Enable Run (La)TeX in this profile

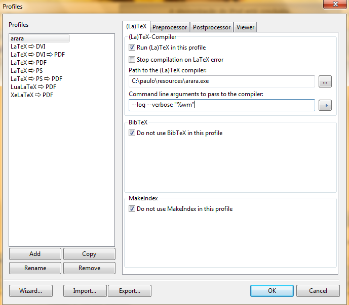point(132,48)
